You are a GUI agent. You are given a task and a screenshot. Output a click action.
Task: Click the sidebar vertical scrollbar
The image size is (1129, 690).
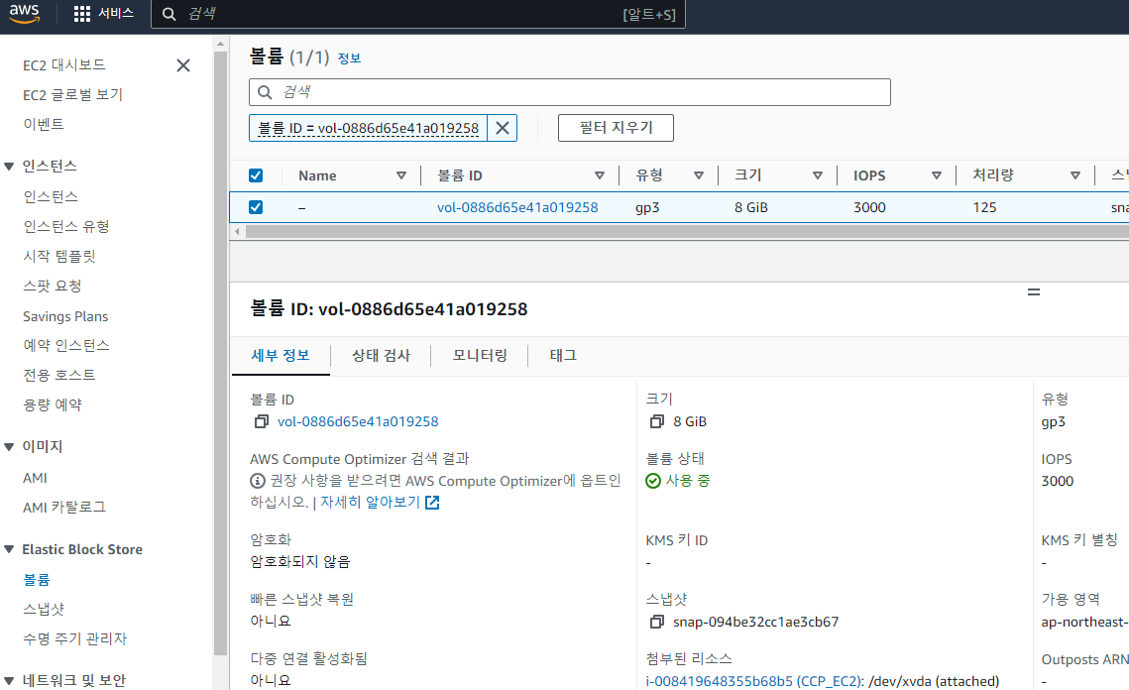tap(220, 353)
